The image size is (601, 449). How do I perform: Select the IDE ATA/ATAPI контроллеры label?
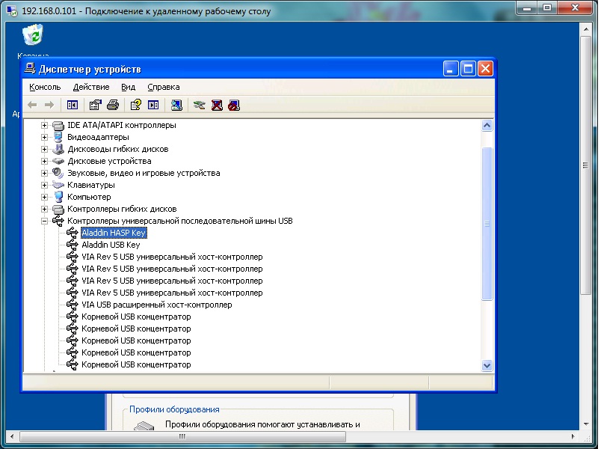tap(122, 125)
